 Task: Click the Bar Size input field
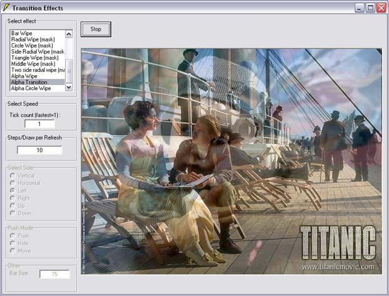(54, 273)
